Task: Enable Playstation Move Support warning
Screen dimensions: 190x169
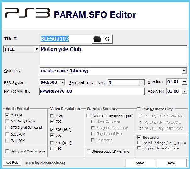Action: 88,116
